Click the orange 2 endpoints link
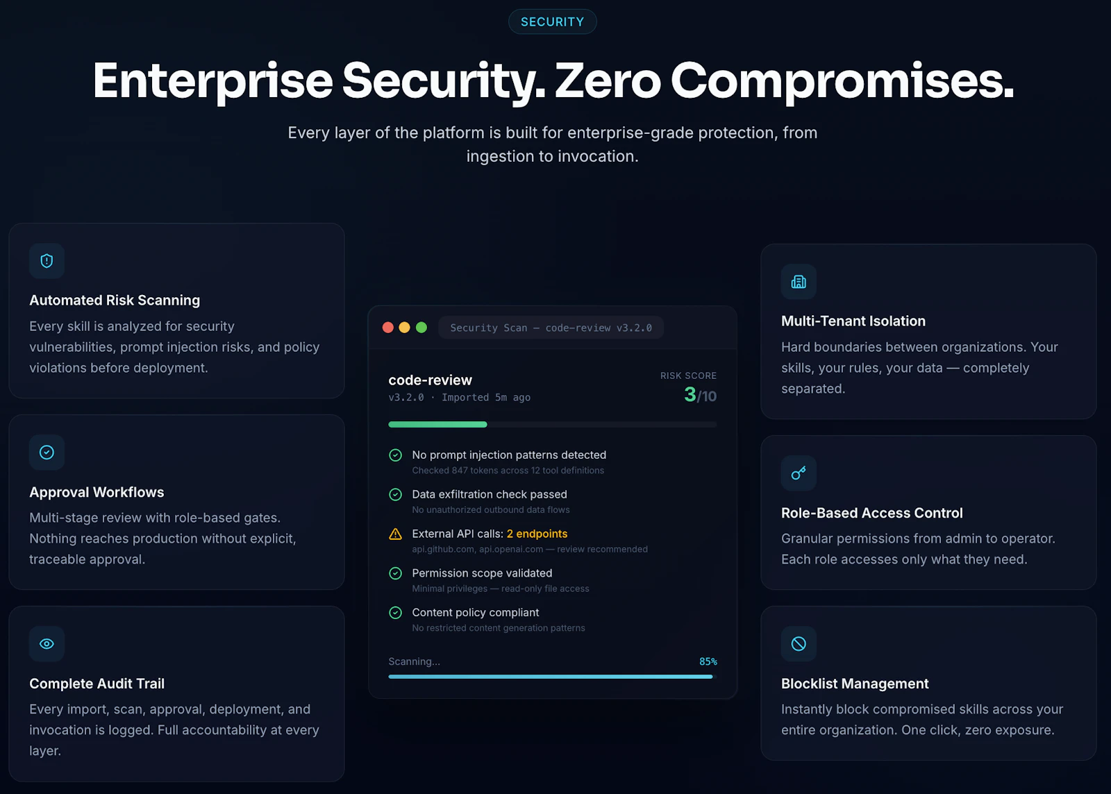The width and height of the screenshot is (1111, 794). tap(537, 534)
